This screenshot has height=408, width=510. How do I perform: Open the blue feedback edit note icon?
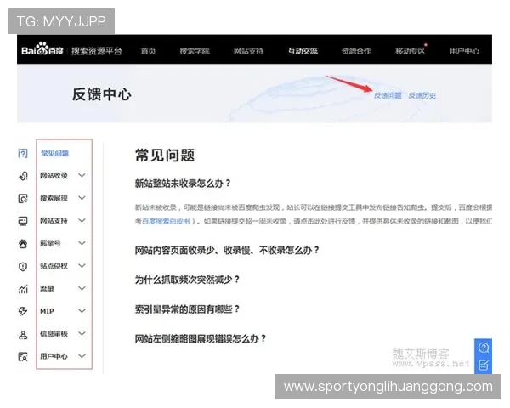tap(484, 365)
